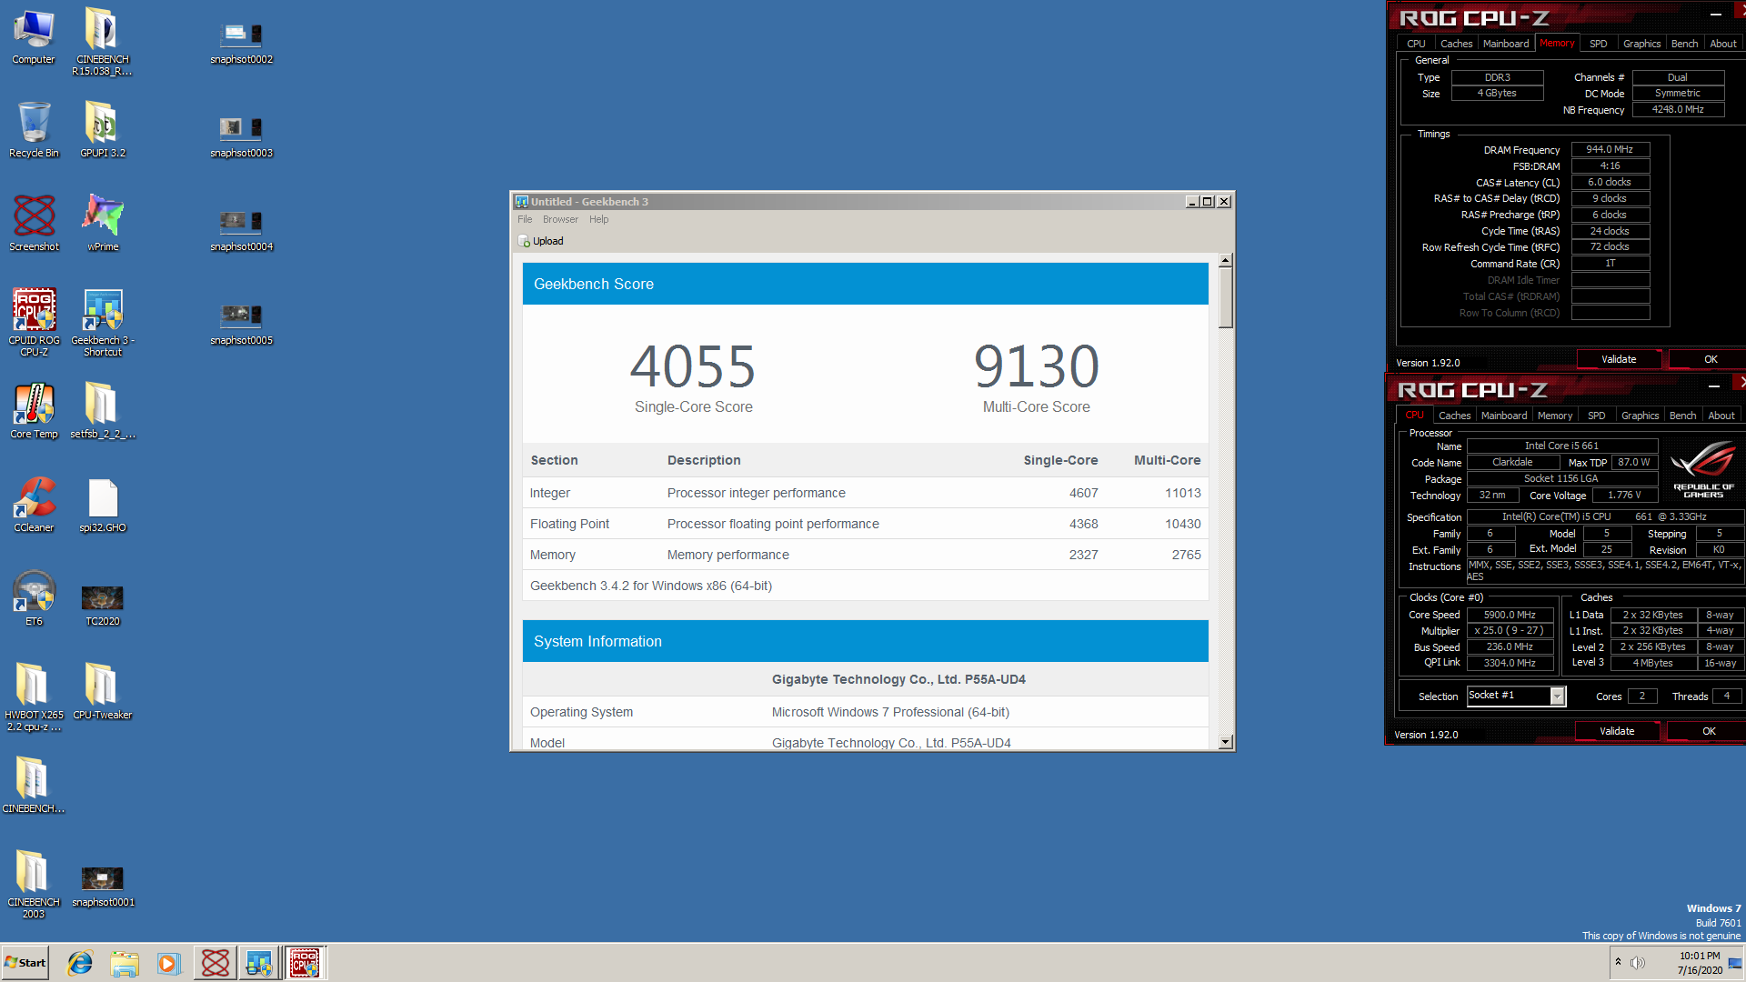1746x982 pixels.
Task: Launch CPUID ROG CPU-Z desktop shortcut
Action: point(34,323)
